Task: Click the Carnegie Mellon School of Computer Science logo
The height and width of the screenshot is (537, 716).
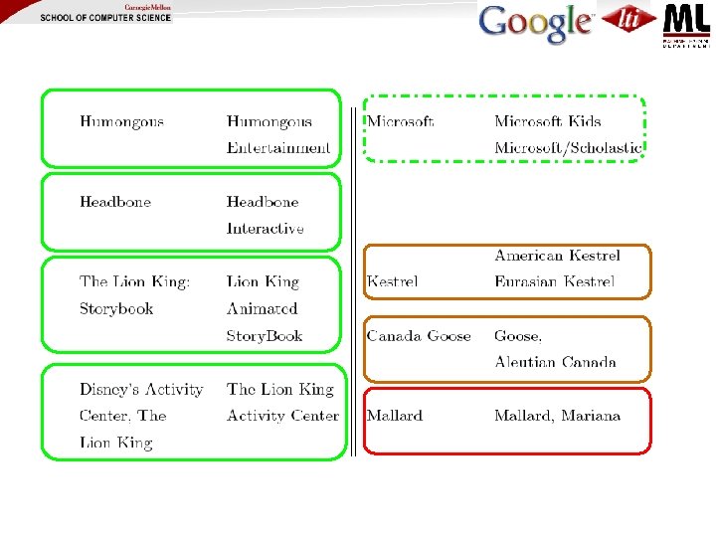Action: (x=105, y=14)
